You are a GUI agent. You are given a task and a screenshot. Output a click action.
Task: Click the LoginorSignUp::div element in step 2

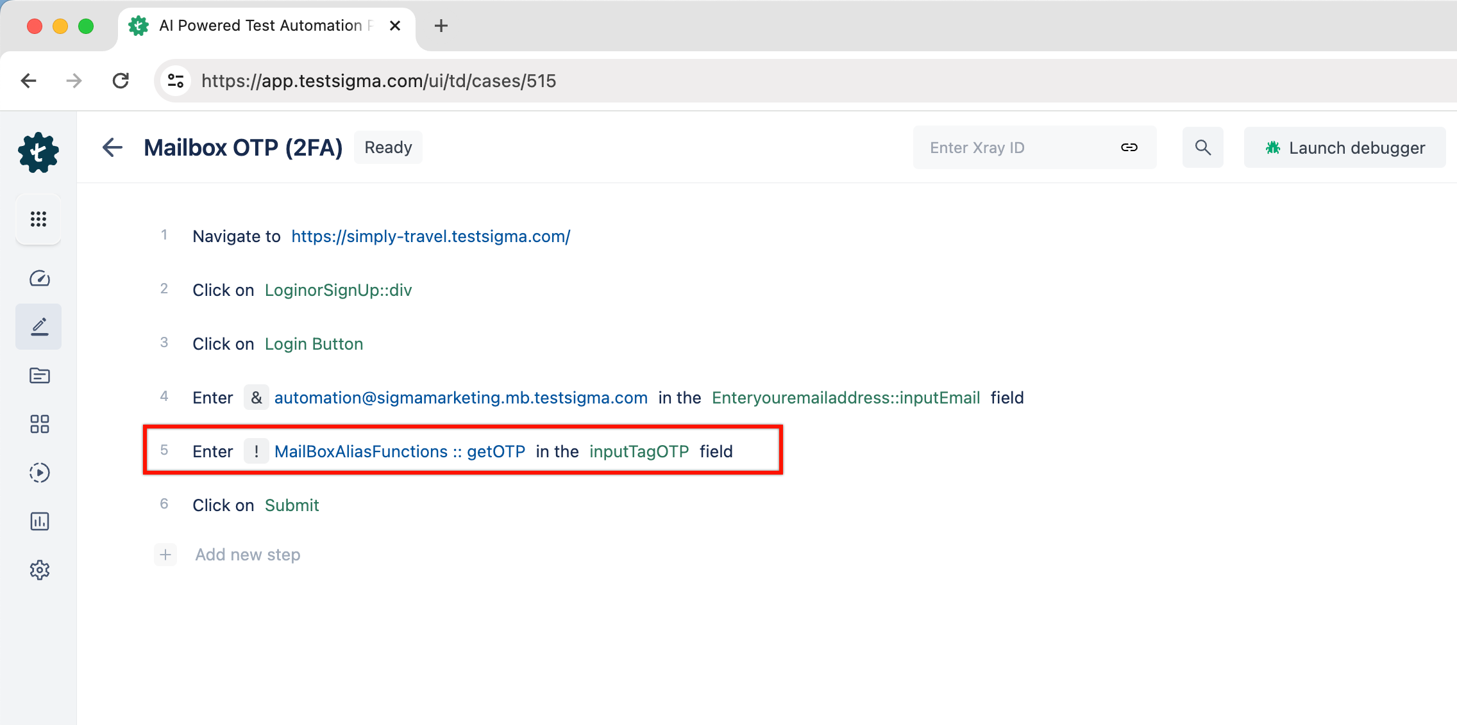click(x=338, y=290)
